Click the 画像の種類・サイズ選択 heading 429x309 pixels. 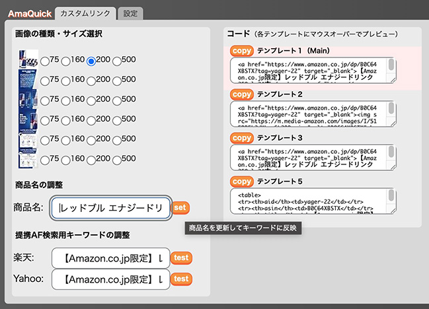59,34
